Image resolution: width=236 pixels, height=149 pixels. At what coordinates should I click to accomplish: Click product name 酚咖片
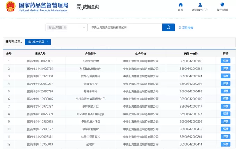tap(91, 144)
